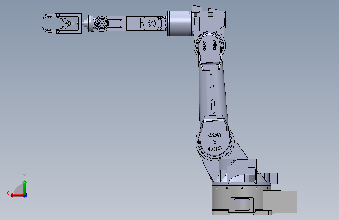Click the blue Z axis ball at triad origin
Screen dimensions: 339x220
point(25,195)
